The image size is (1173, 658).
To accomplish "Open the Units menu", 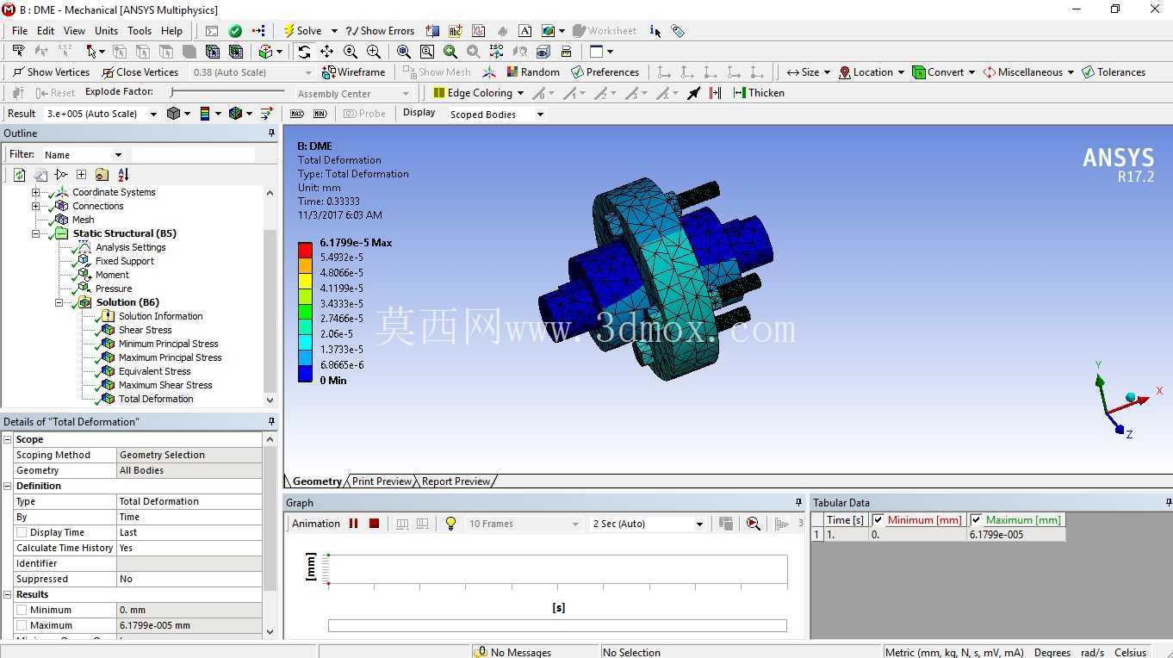I will click(106, 31).
